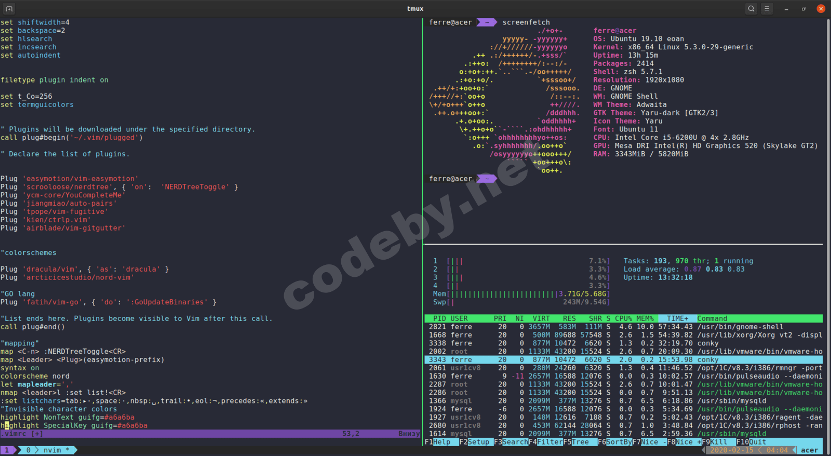
Task: Click 'Внизу' in vim's status line
Action: pyautogui.click(x=409, y=434)
